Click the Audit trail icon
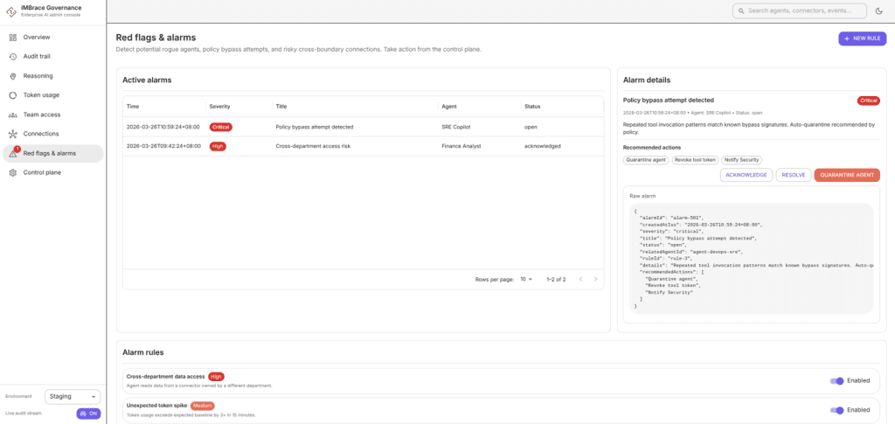The width and height of the screenshot is (895, 424). (x=13, y=57)
